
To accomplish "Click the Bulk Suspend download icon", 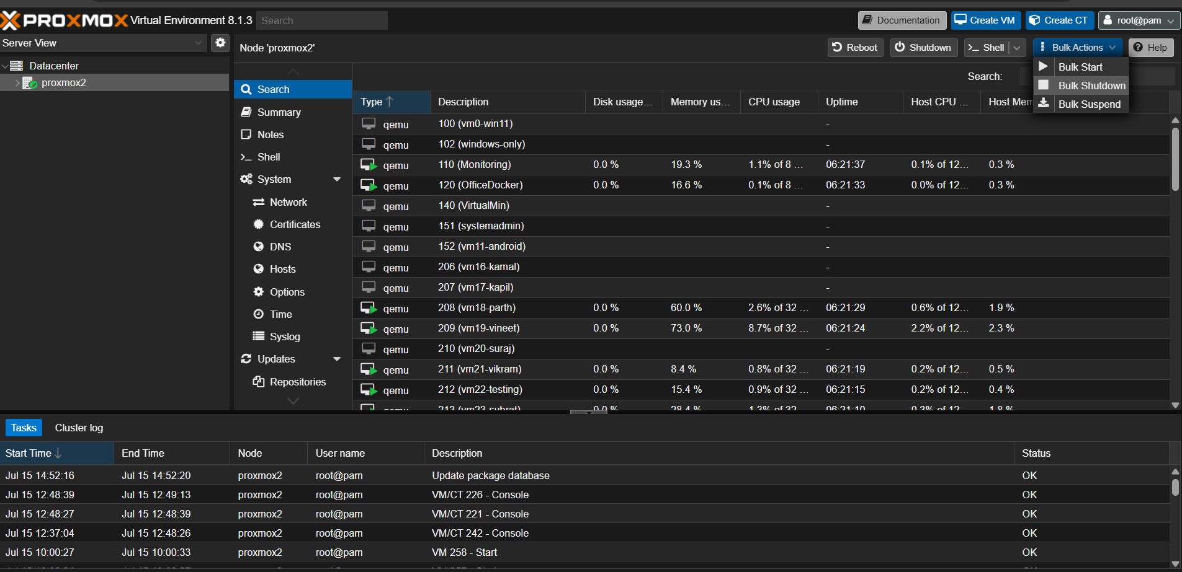I will coord(1044,103).
